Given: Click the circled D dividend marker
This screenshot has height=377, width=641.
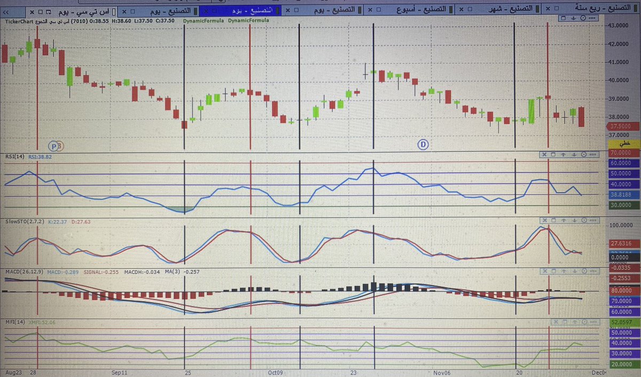Looking at the screenshot, I should [x=423, y=144].
